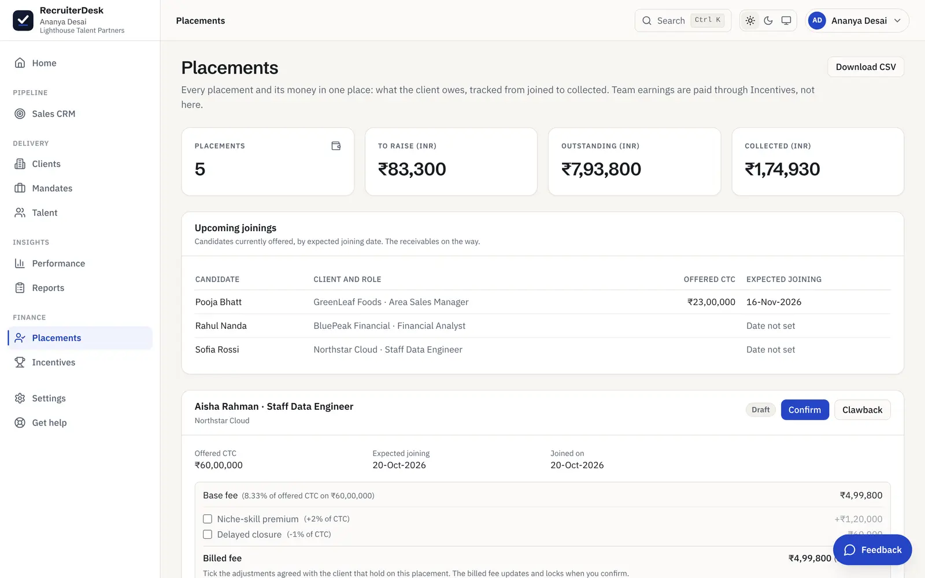Image resolution: width=925 pixels, height=578 pixels.
Task: Select system theme monitor icon
Action: 786,21
